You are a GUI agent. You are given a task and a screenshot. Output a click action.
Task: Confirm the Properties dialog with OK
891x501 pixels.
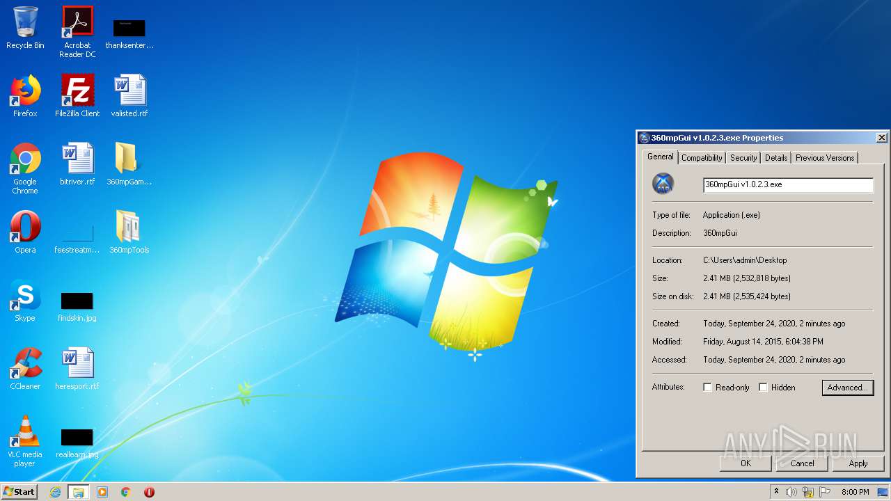(x=746, y=463)
